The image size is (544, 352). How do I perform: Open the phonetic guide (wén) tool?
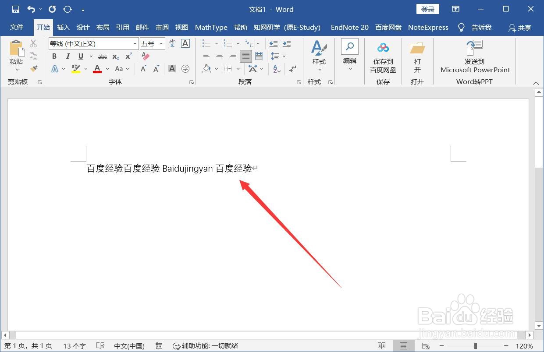[172, 43]
